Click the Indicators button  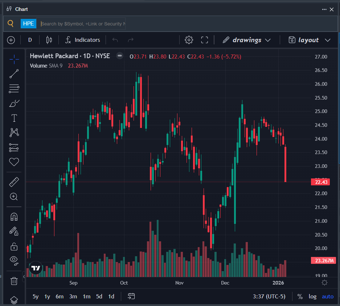(82, 40)
